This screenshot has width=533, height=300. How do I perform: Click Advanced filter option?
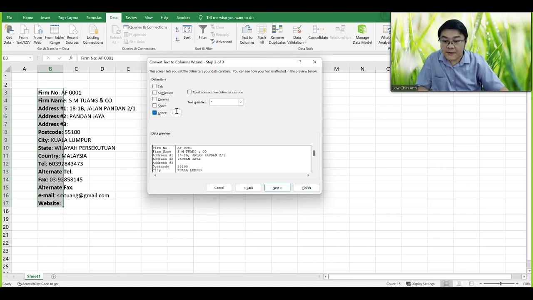pyautogui.click(x=221, y=42)
